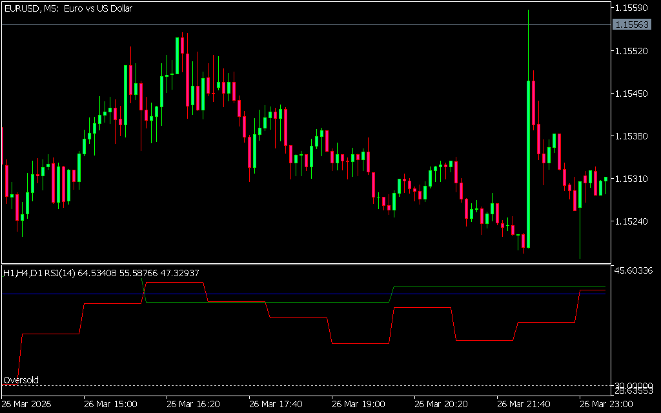Click the 26 Mar 16:20 time label
The image size is (661, 413).
[x=193, y=404]
